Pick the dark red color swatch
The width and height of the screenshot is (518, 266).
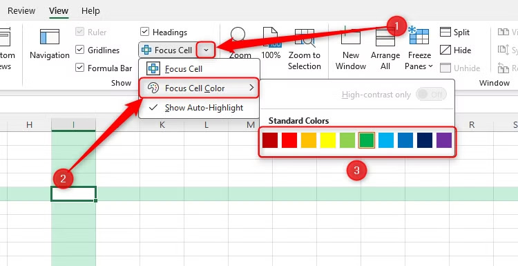pos(270,140)
